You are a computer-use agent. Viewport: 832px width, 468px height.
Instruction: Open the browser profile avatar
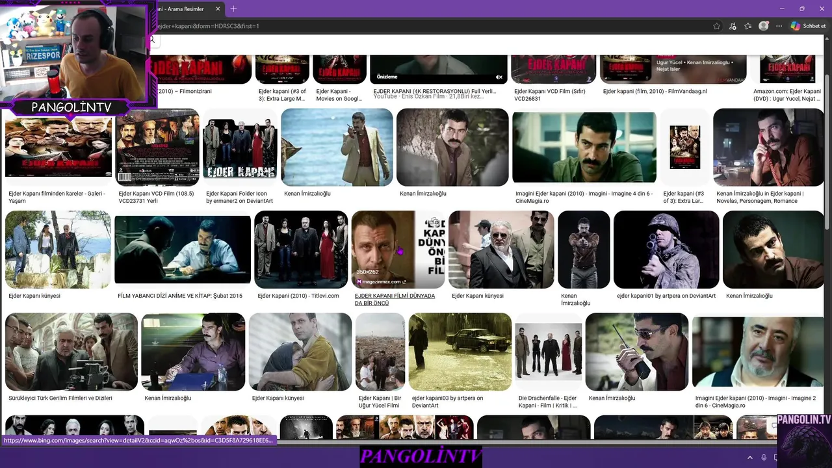[x=764, y=26]
